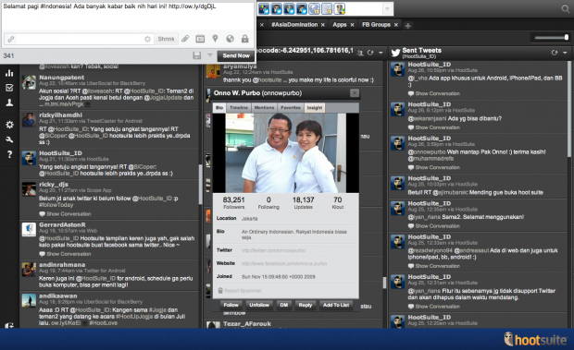Click the Sent Tweets column scrollbar
Viewport: 574px width, 350px height.
tap(569, 110)
